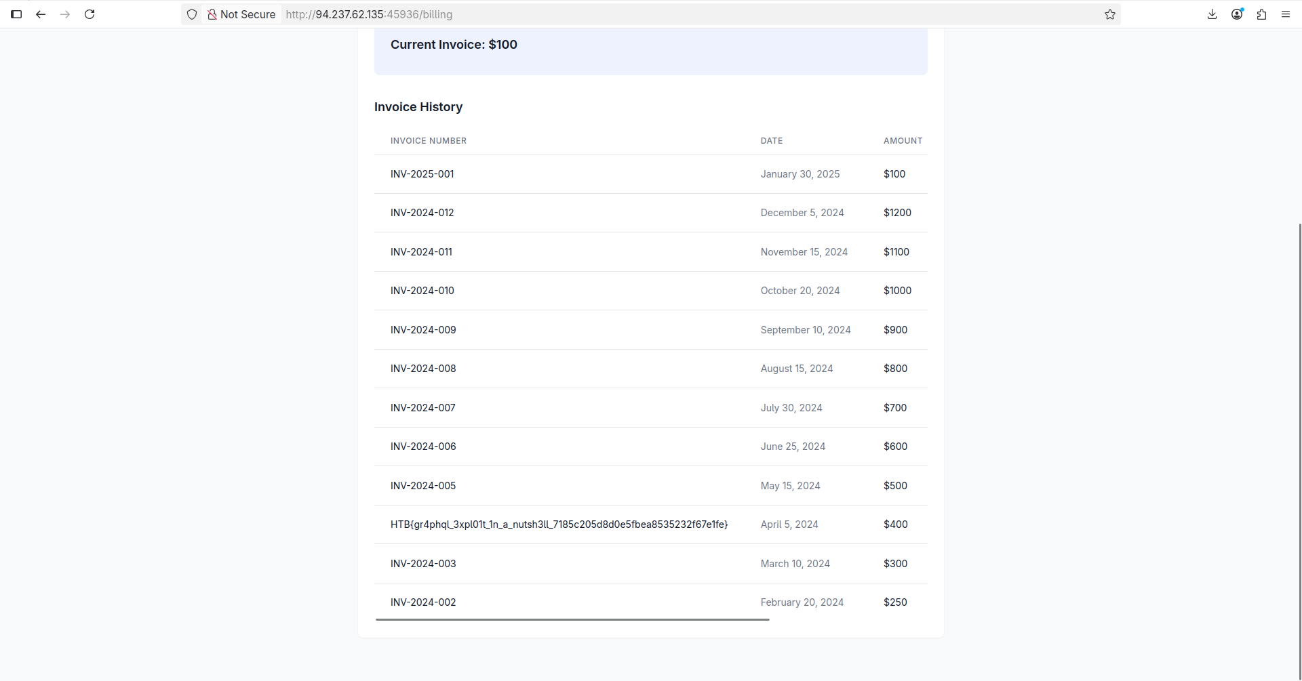
Task: Click the $800 amount
Action: click(x=895, y=369)
